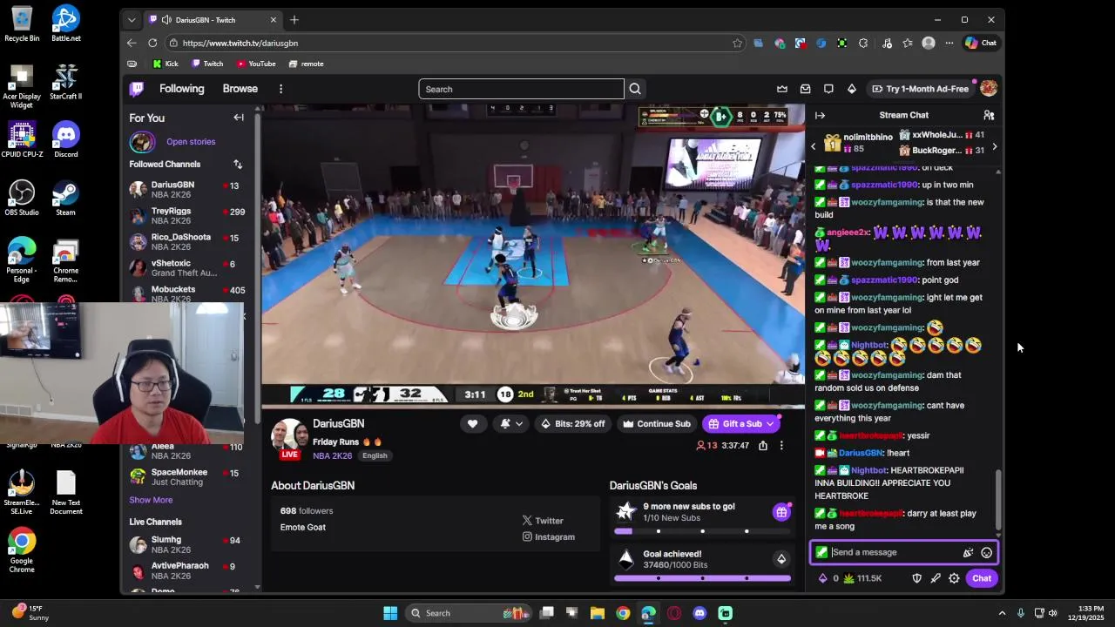Open Bits cheer icon in message box
The width and height of the screenshot is (1115, 627).
[x=968, y=552]
